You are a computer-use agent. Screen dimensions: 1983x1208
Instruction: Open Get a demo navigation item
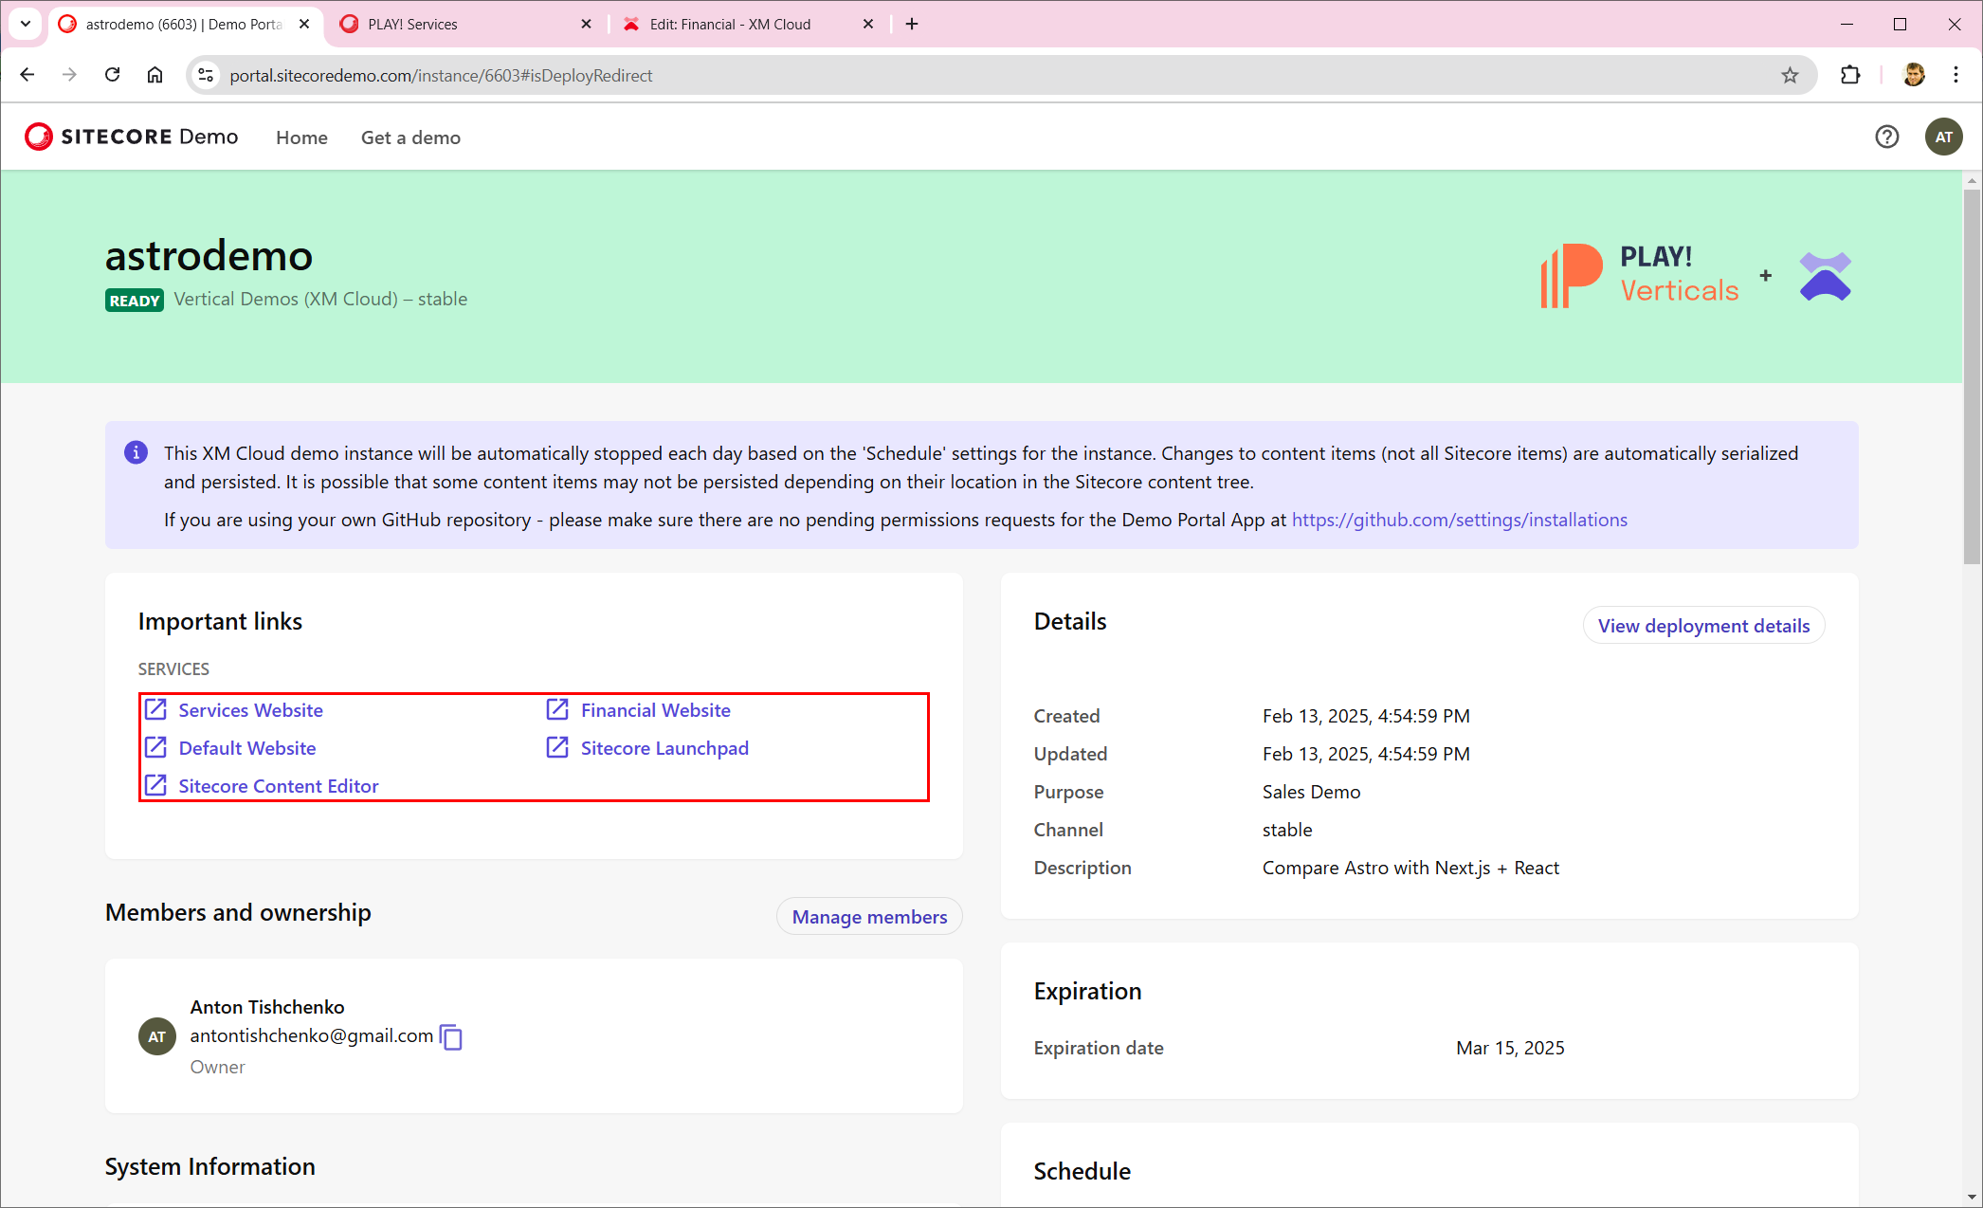410,137
